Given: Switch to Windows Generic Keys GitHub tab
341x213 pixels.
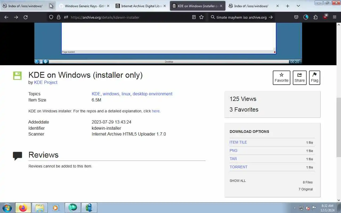Looking at the screenshot, I should click(x=85, y=6).
